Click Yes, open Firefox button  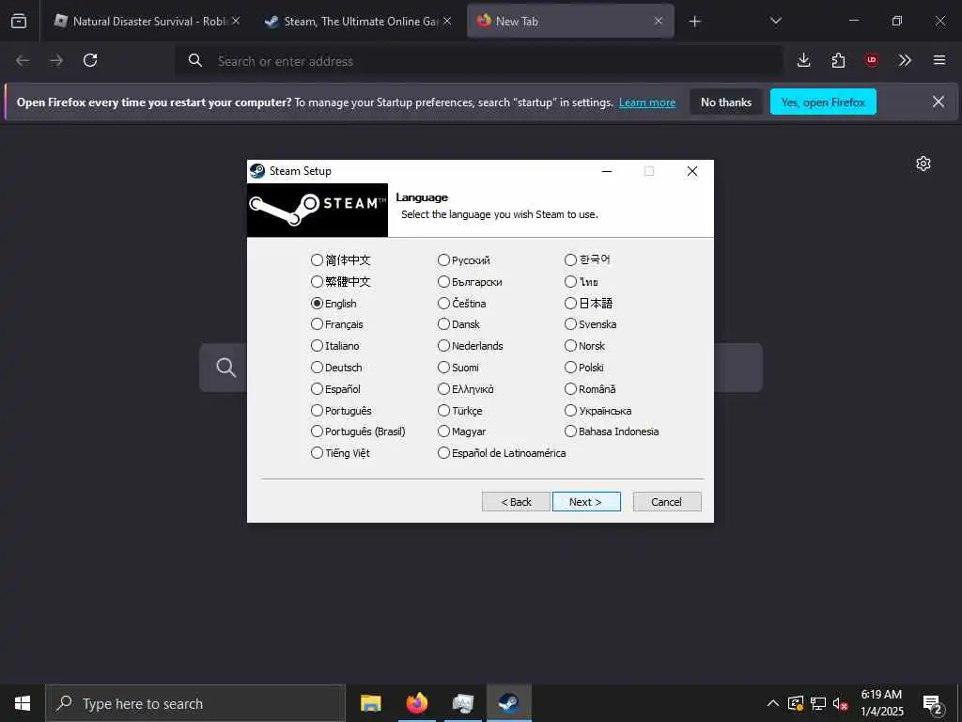823,102
